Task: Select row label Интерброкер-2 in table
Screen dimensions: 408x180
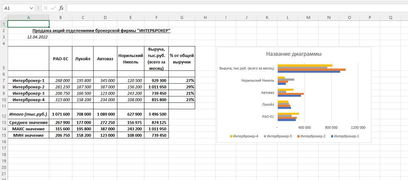Action: click(28, 87)
